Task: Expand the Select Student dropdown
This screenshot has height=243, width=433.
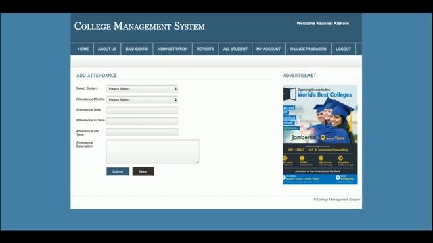Action: coord(142,89)
